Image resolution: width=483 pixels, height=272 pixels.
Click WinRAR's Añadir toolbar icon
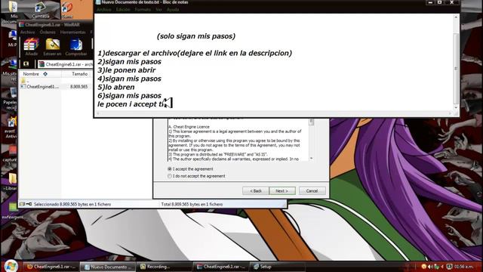(x=32, y=47)
